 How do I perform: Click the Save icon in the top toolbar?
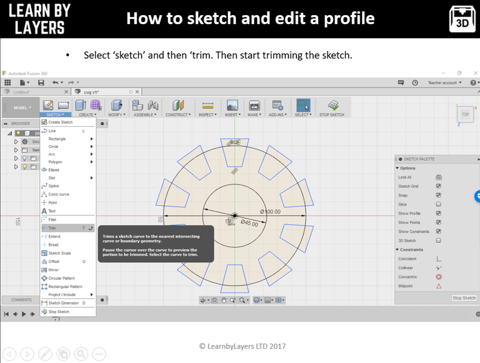pos(41,83)
